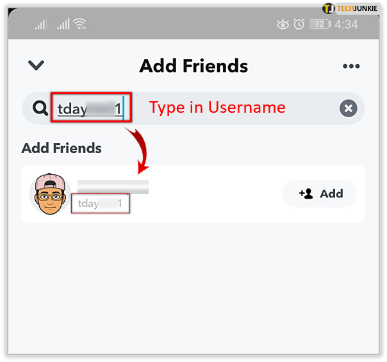Clear the search with the X button
The width and height of the screenshot is (387, 362).
(349, 108)
